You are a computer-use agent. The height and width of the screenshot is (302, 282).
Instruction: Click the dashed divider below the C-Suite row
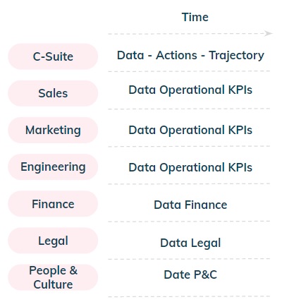click(x=189, y=71)
